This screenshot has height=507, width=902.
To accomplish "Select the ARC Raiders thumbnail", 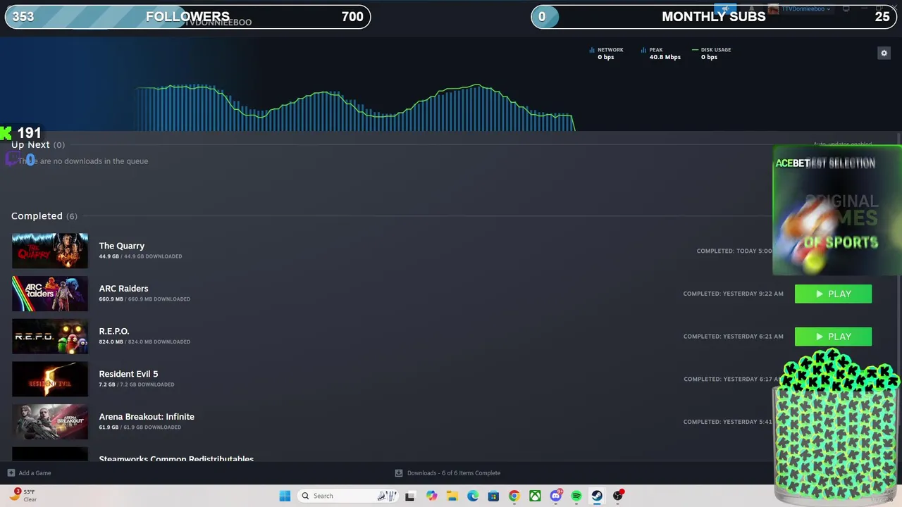I will pyautogui.click(x=50, y=294).
